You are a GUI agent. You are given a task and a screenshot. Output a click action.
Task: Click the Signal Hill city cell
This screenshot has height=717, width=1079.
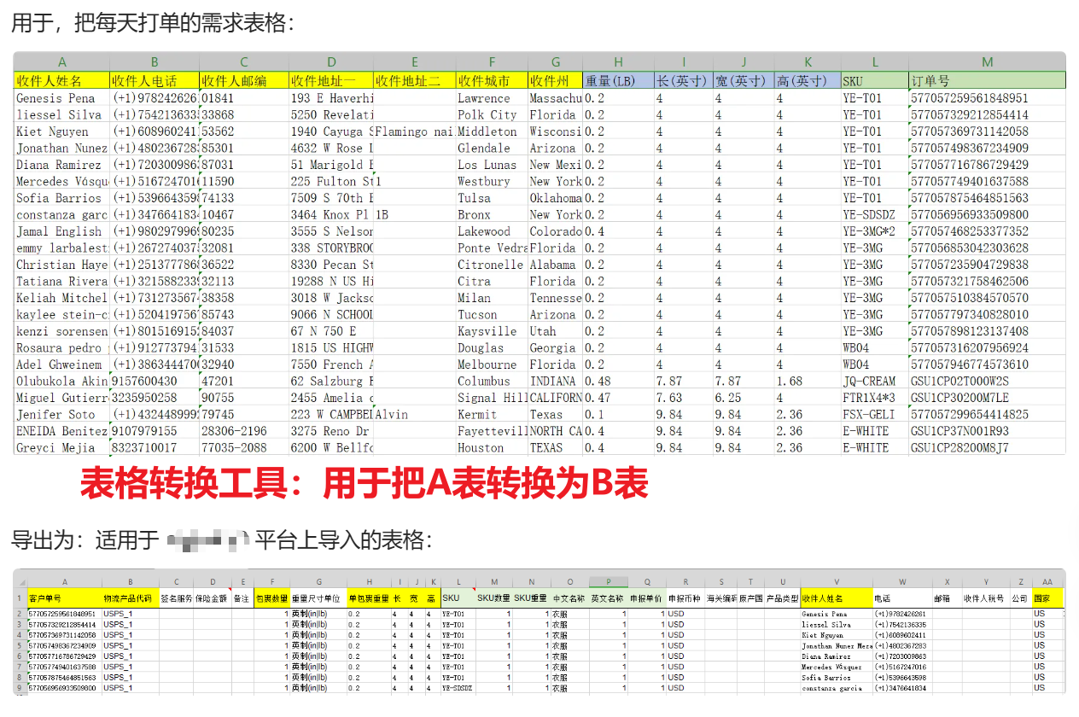pos(492,398)
